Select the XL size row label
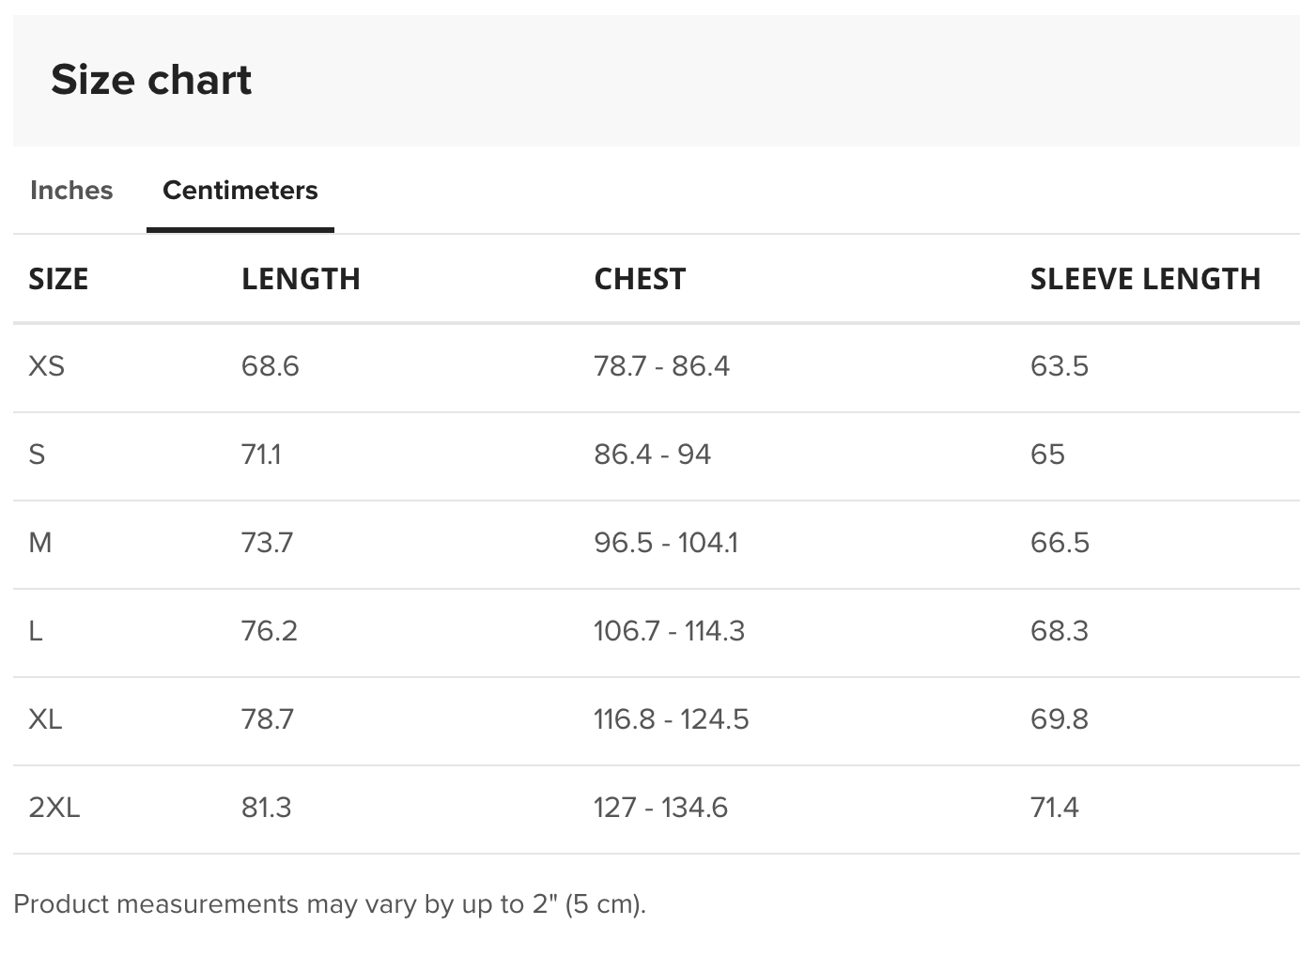The height and width of the screenshot is (956, 1300). (45, 719)
